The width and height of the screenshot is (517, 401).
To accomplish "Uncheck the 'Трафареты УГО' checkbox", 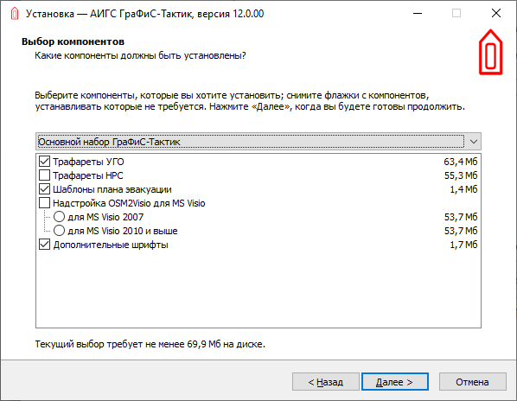I will point(44,162).
